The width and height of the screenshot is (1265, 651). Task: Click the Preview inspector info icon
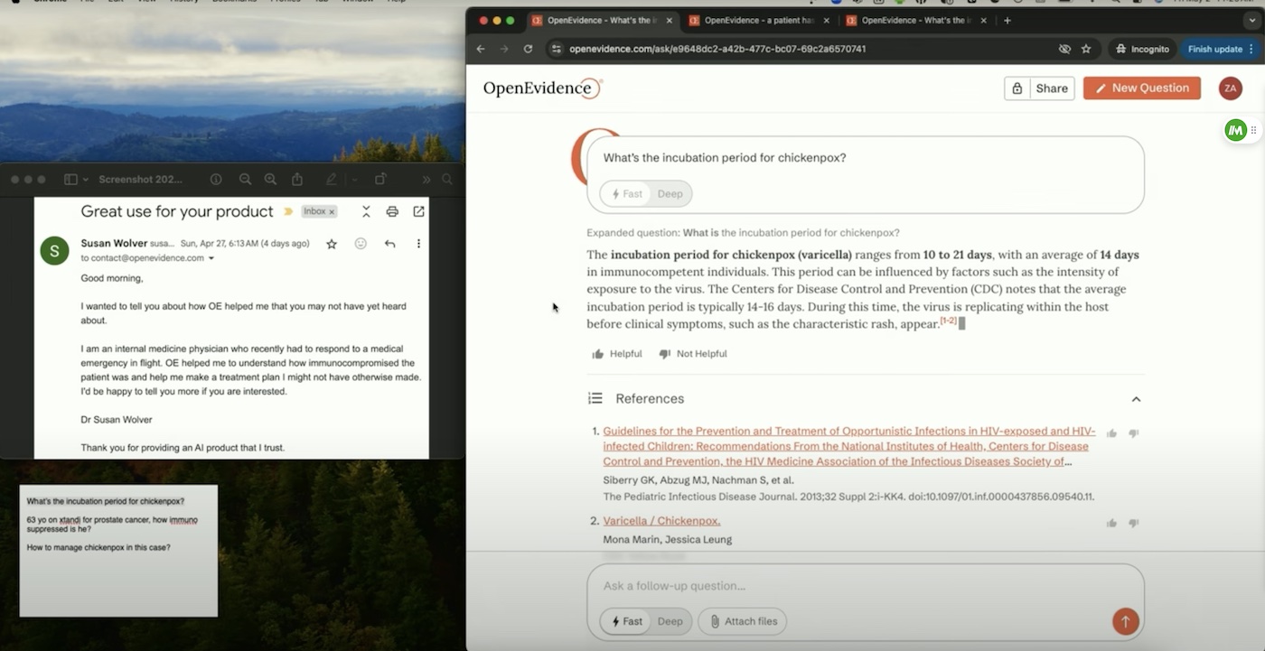(216, 180)
